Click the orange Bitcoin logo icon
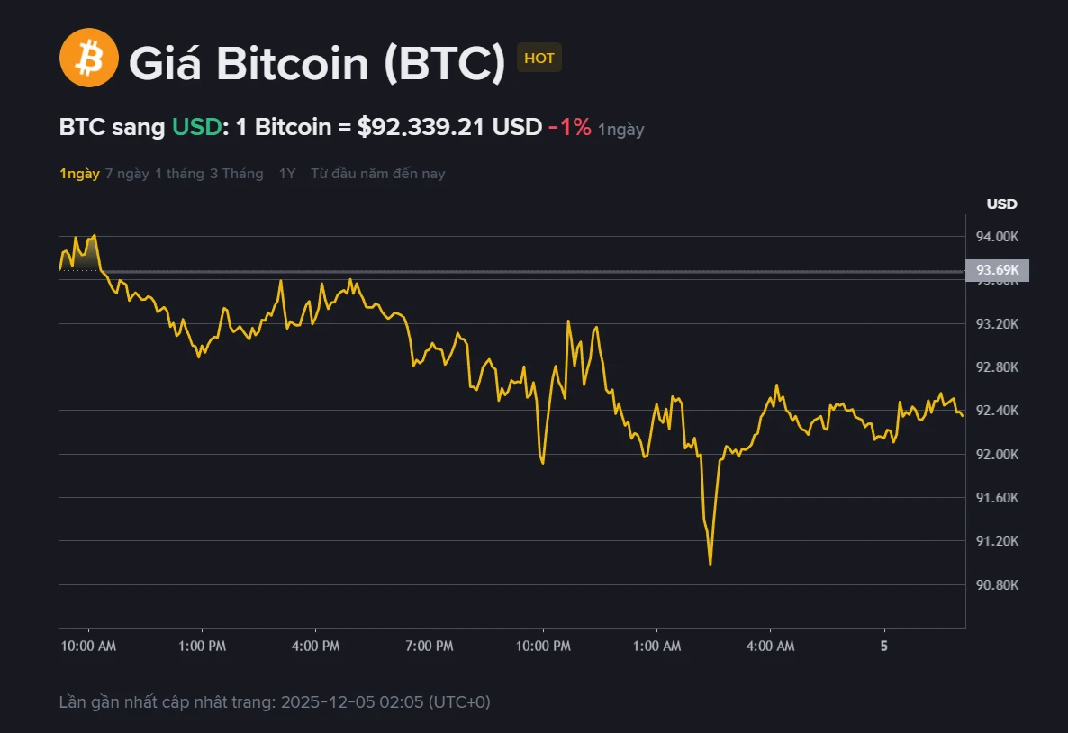The height and width of the screenshot is (733, 1068). pos(88,58)
